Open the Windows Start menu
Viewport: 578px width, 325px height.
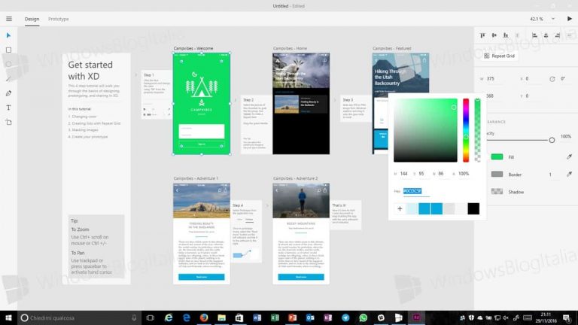coord(8,317)
